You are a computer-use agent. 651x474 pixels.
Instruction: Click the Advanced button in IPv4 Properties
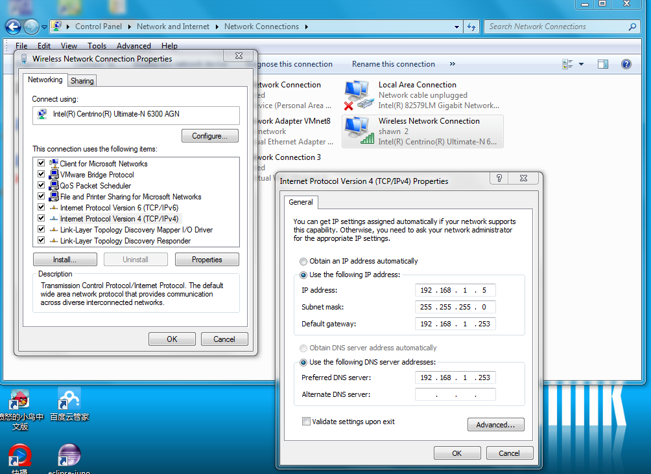point(496,425)
